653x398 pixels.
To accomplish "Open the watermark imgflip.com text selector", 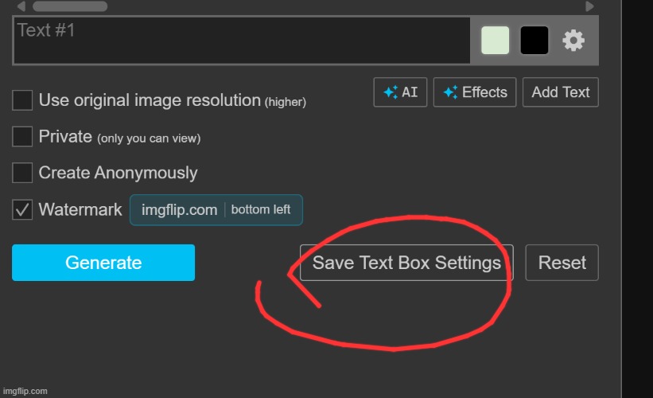I will (x=179, y=210).
